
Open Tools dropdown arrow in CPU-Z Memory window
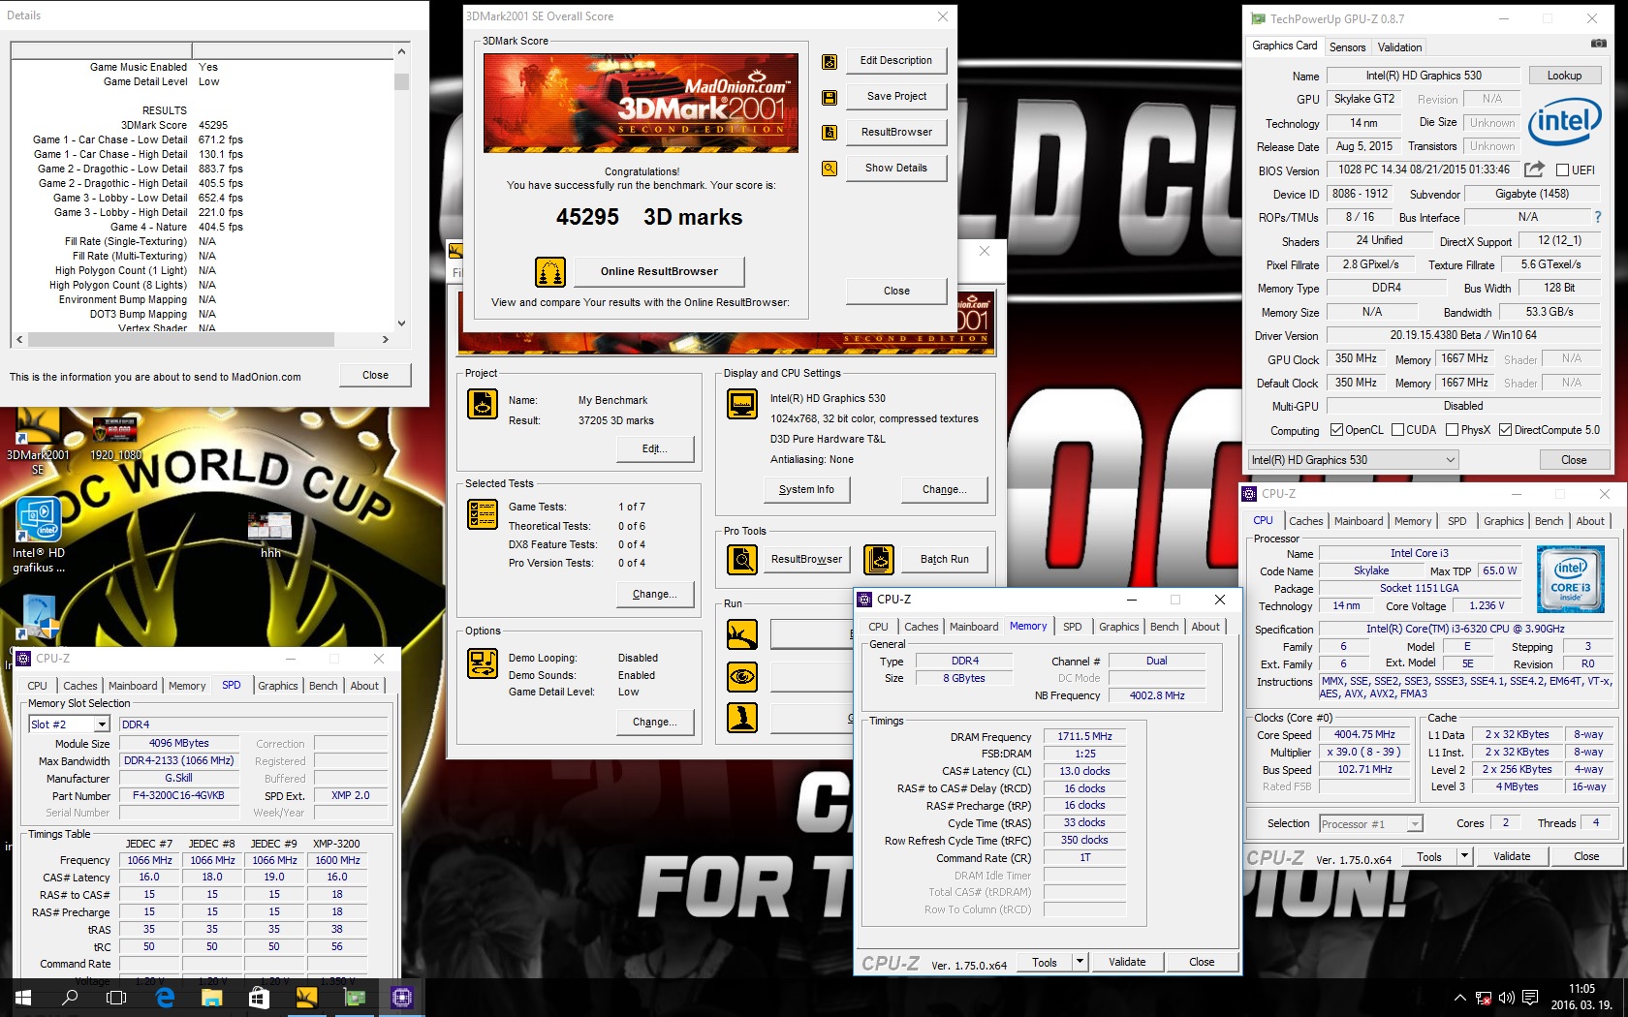tap(1080, 962)
